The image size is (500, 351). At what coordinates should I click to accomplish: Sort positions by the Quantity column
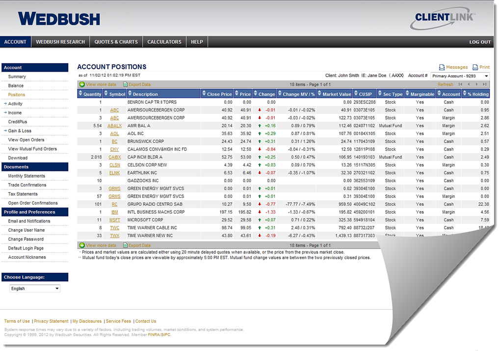[92, 94]
